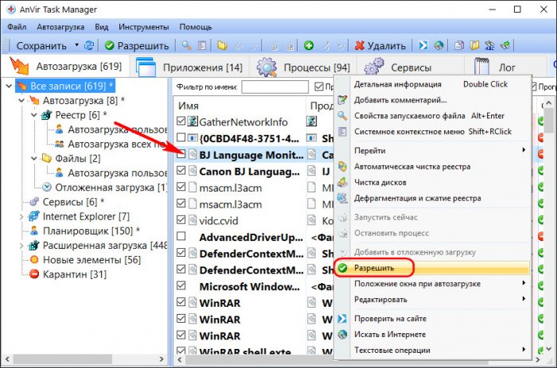Image resolution: width=557 pixels, height=368 pixels.
Task: Expand the Расширенная загрузка node
Action: 21,246
